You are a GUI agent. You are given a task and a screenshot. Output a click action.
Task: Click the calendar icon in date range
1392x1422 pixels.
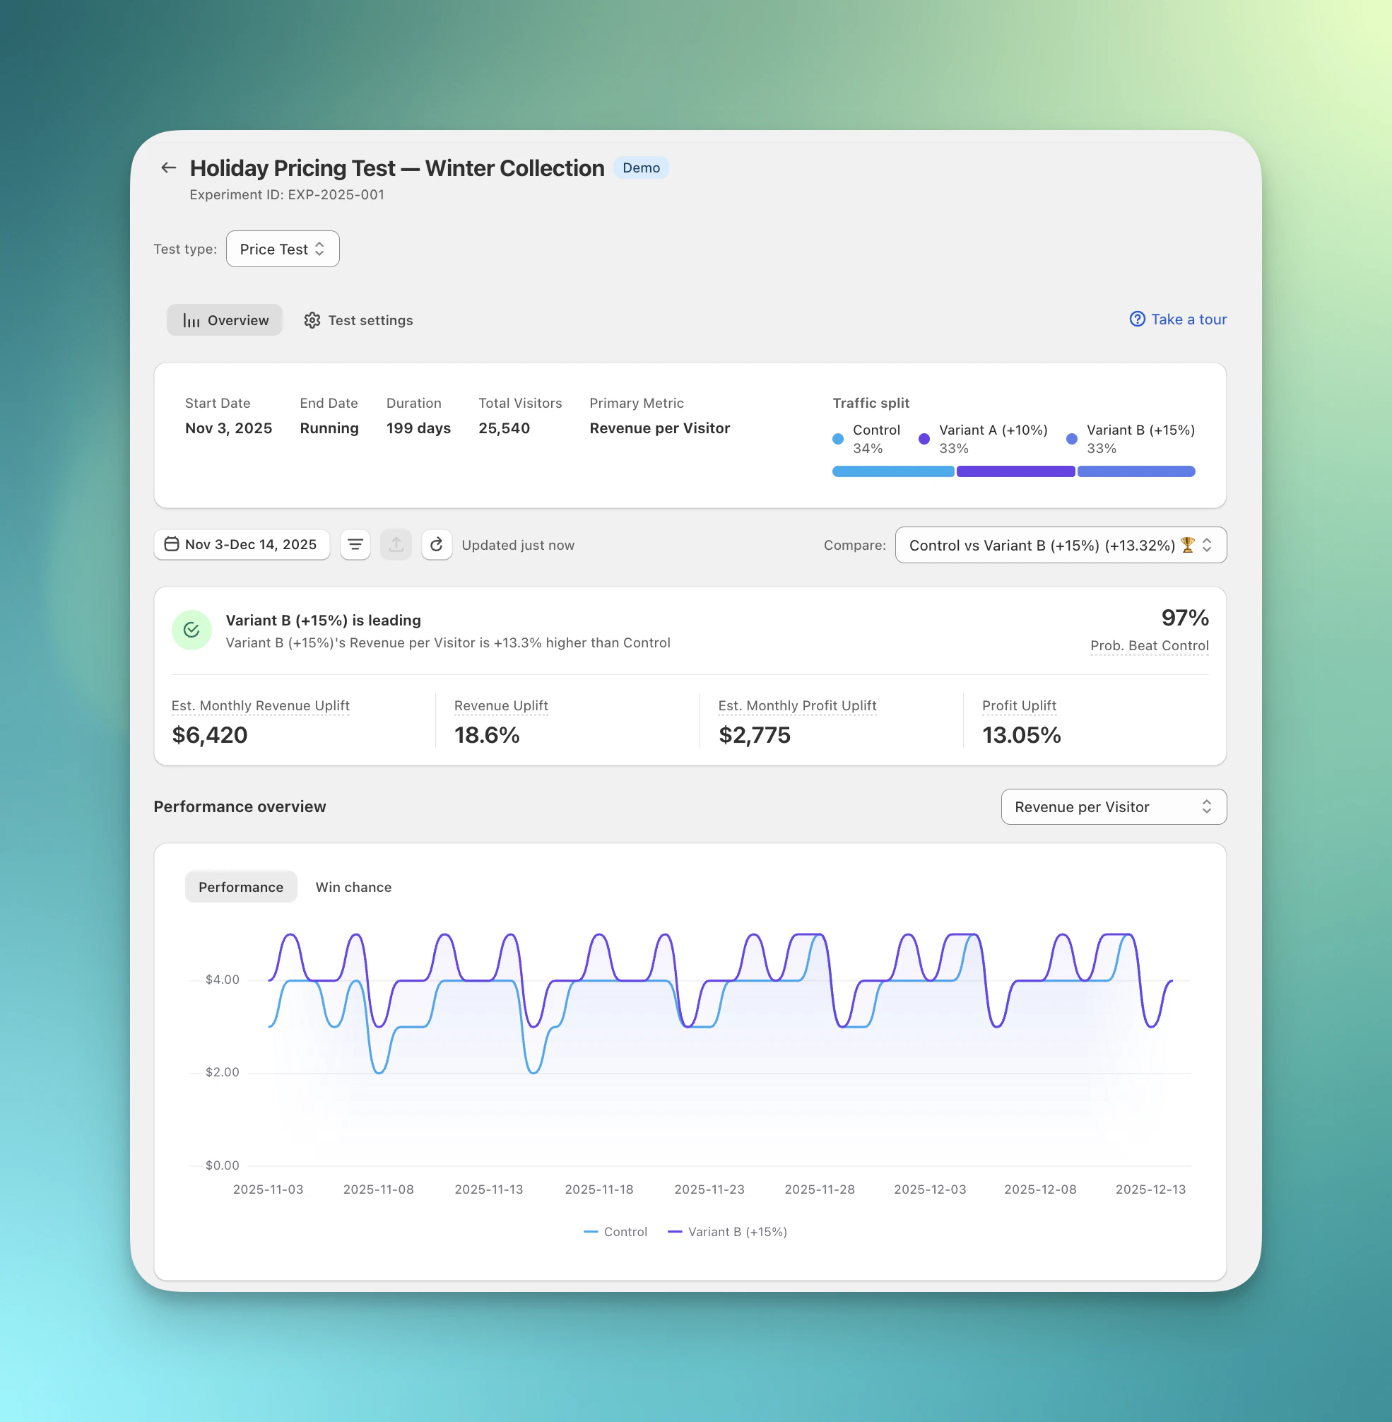coord(172,544)
